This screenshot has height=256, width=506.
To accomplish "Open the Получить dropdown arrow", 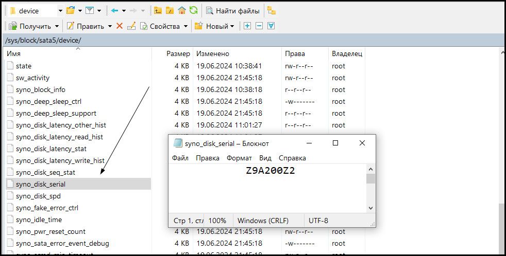I will tap(57, 26).
